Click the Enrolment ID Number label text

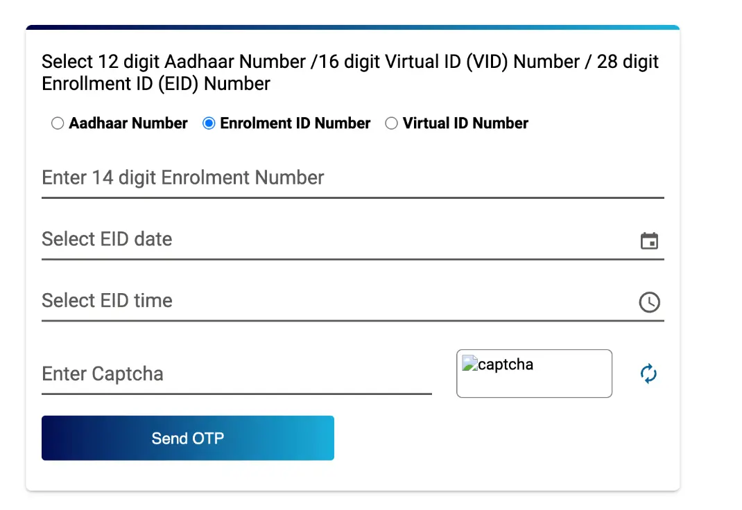(294, 123)
